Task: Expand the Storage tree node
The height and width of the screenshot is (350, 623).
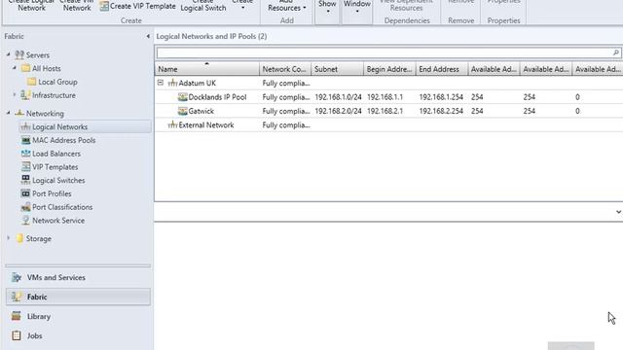Action: 9,238
